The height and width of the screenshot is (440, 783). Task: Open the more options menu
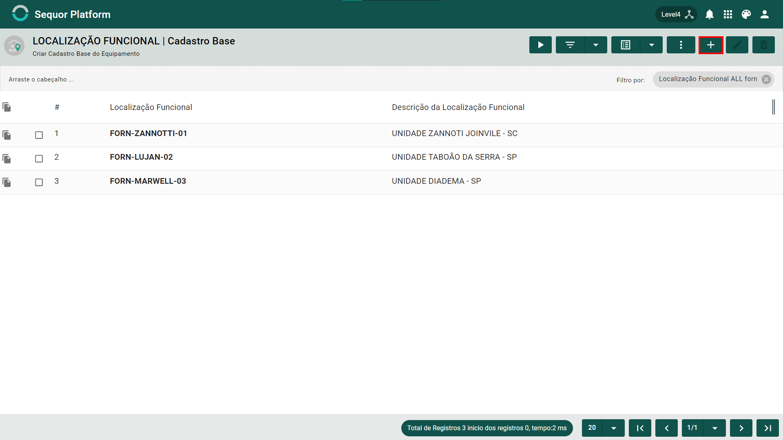coord(681,45)
